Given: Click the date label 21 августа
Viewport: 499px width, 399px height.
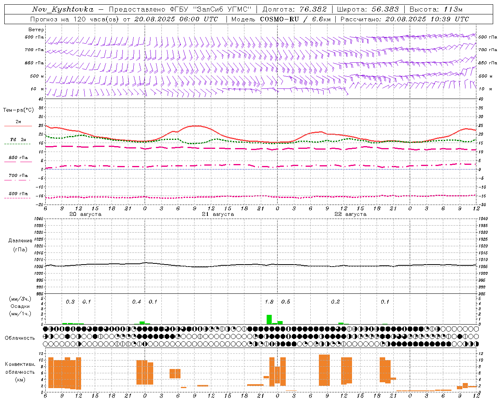Looking at the screenshot, I should coord(218,214).
